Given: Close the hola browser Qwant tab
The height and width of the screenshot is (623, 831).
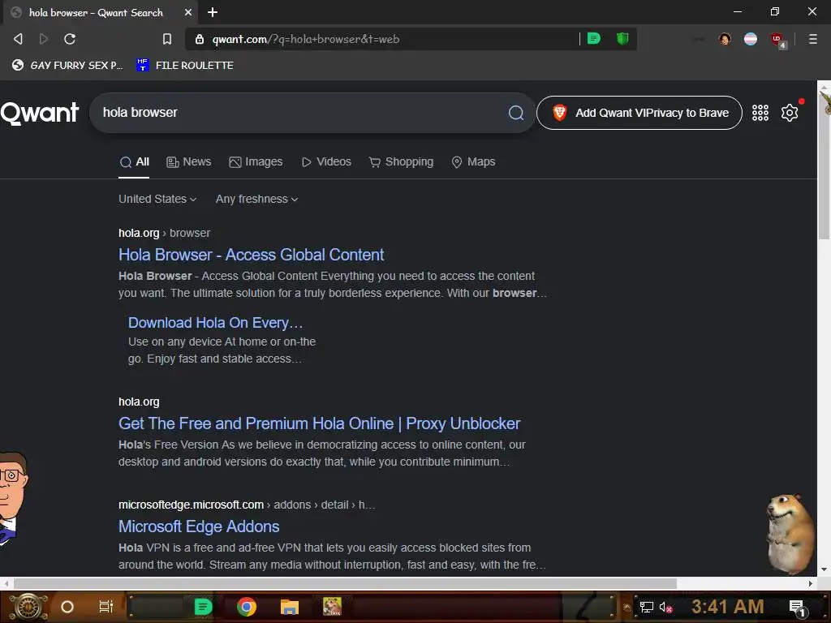Looking at the screenshot, I should tap(188, 12).
